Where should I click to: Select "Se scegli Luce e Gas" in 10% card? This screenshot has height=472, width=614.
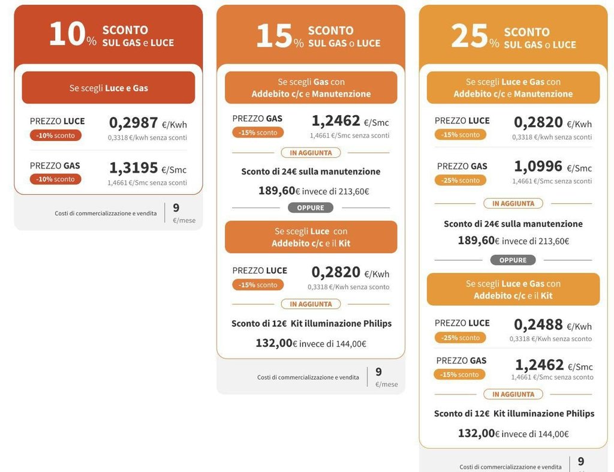click(x=109, y=88)
